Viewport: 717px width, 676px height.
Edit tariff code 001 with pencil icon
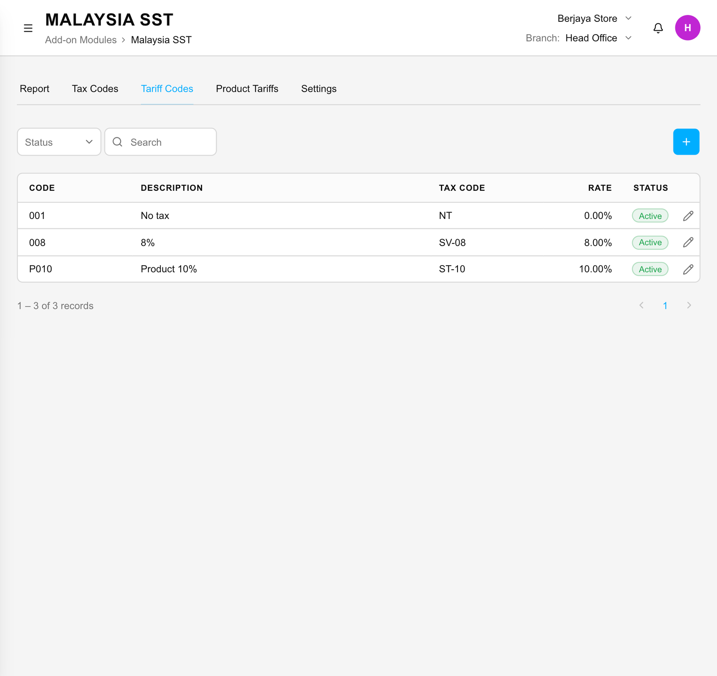(x=688, y=215)
